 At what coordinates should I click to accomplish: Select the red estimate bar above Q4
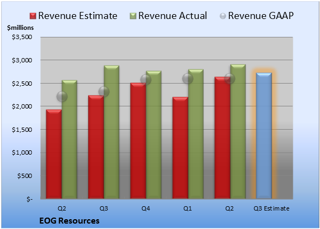coord(138,141)
